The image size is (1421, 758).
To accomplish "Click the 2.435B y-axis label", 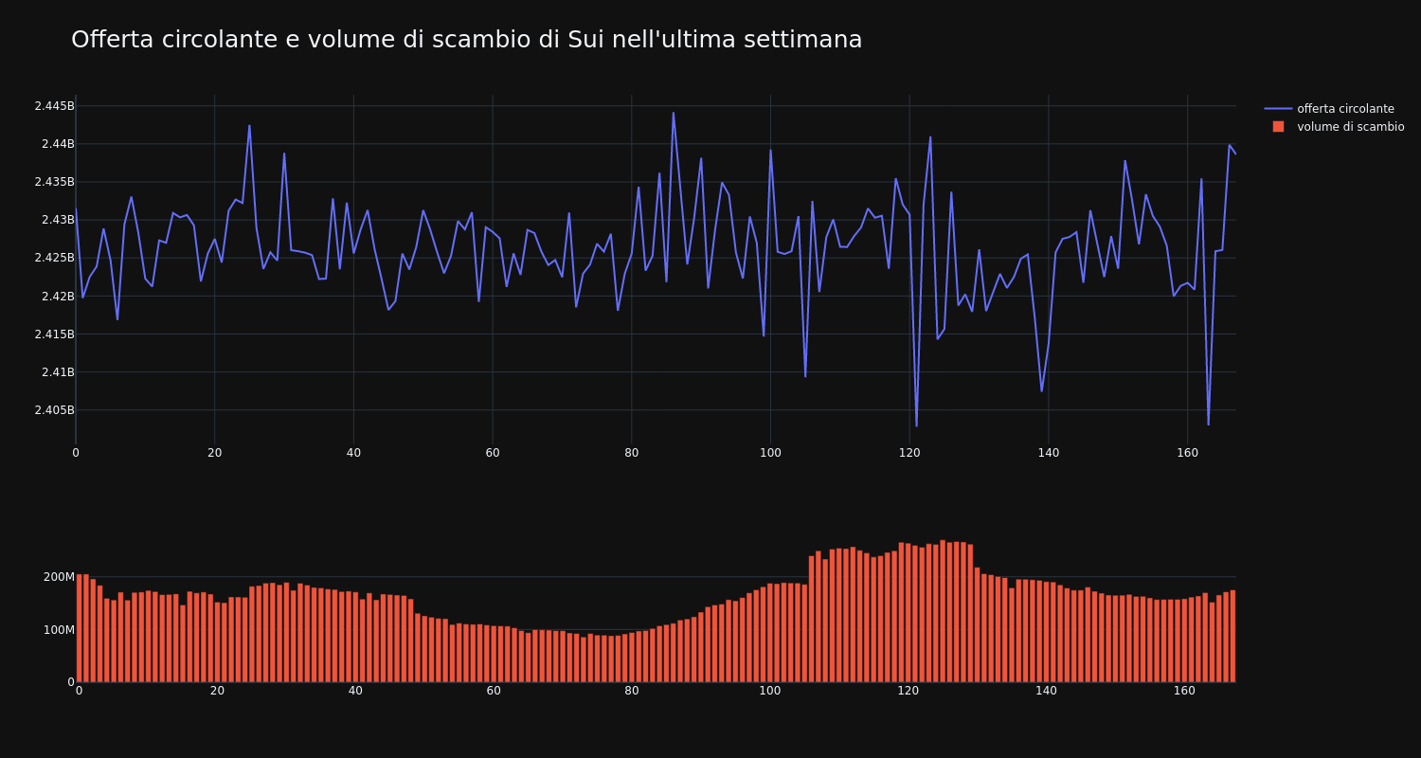I will 54,182.
